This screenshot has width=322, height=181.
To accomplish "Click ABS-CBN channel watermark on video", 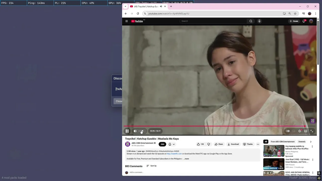I will [313, 121].
